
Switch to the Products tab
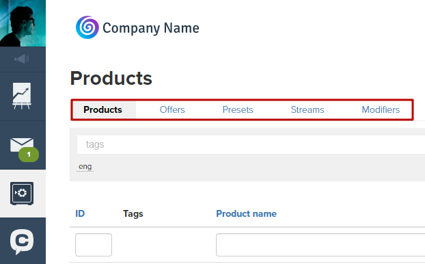[102, 109]
